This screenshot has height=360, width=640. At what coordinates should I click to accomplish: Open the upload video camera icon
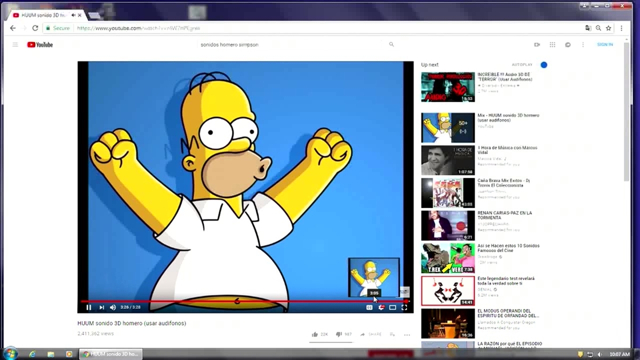pos(537,45)
